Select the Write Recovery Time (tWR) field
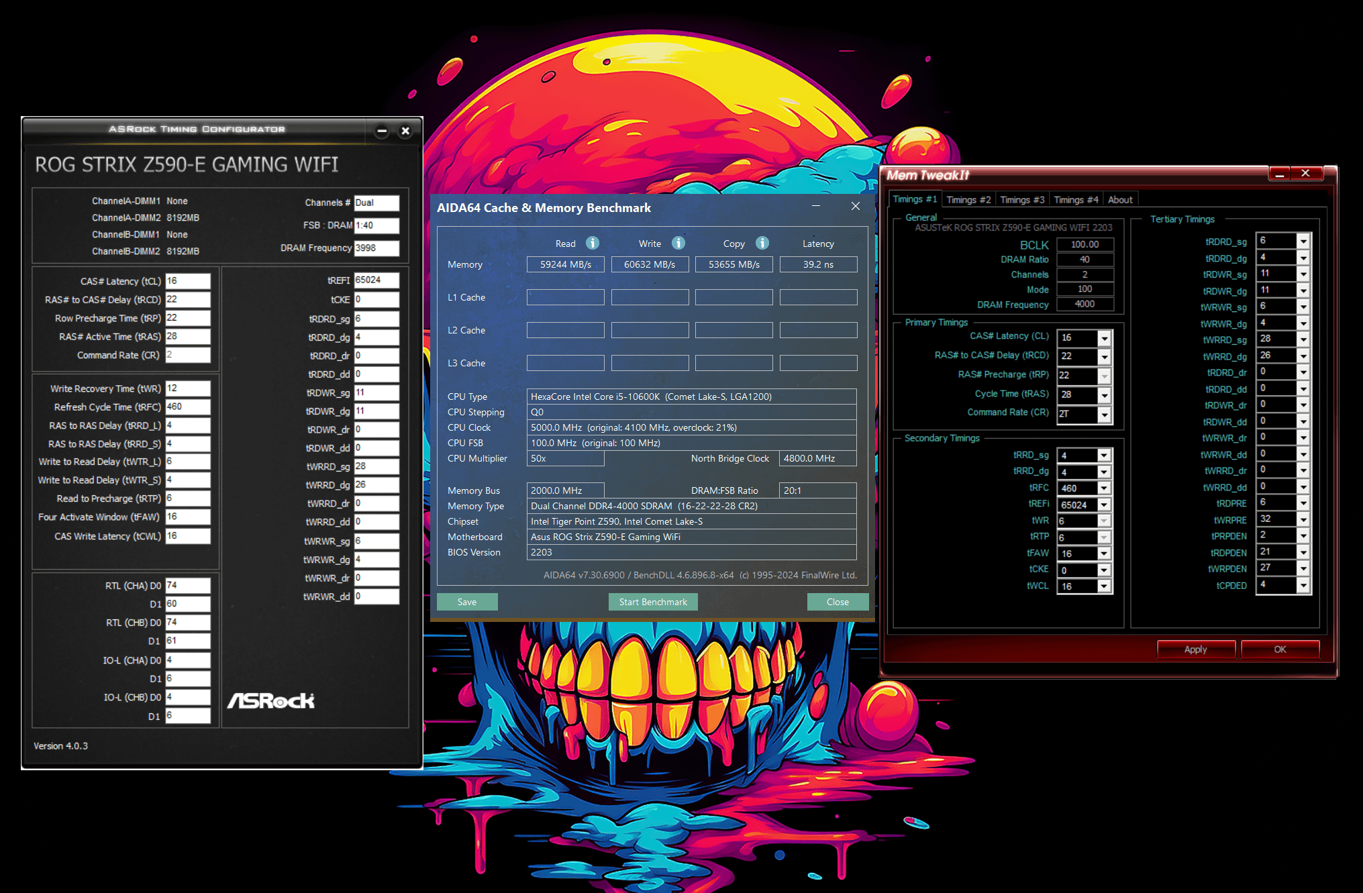Image resolution: width=1363 pixels, height=893 pixels. tap(188, 388)
